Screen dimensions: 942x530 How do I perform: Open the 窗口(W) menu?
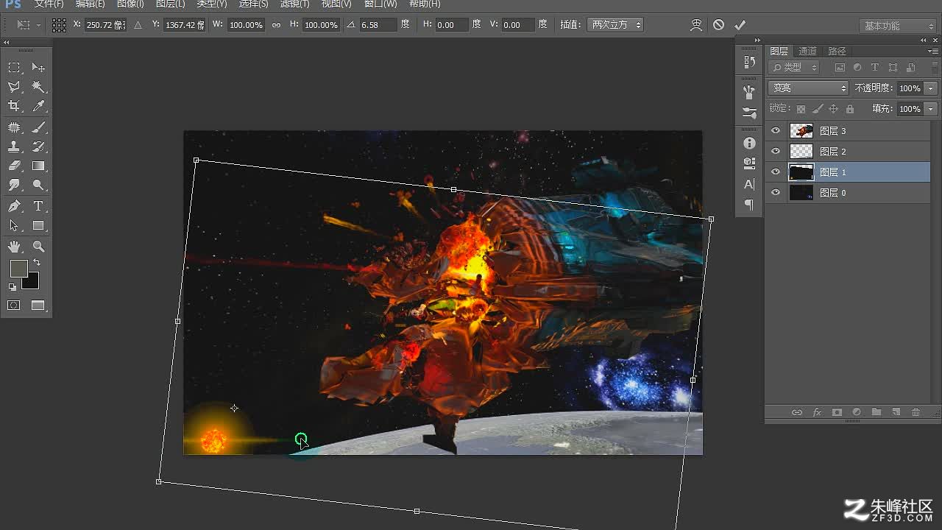[380, 4]
